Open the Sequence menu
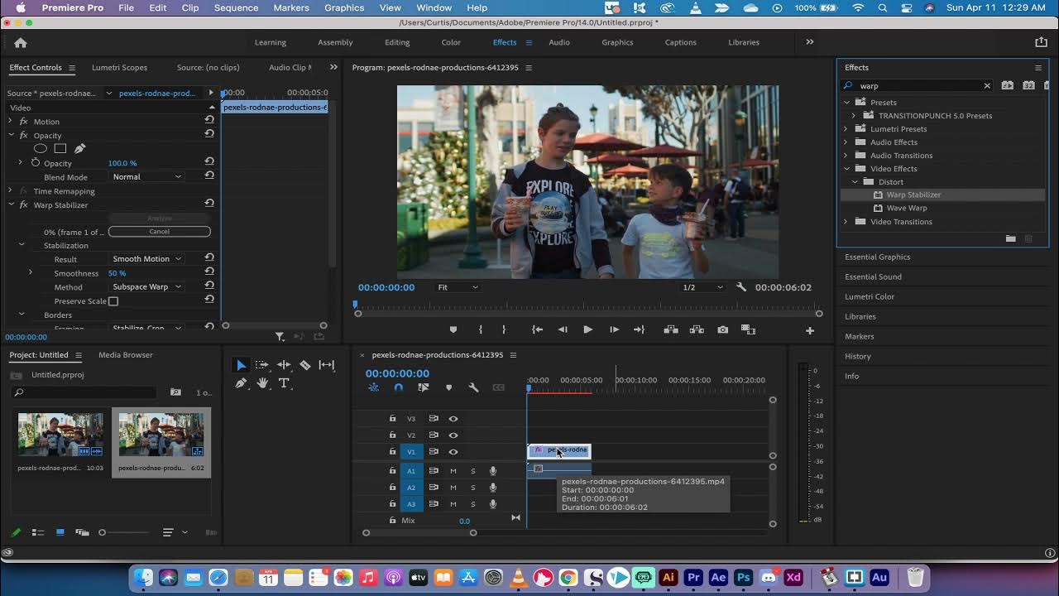This screenshot has width=1059, height=596. (236, 7)
